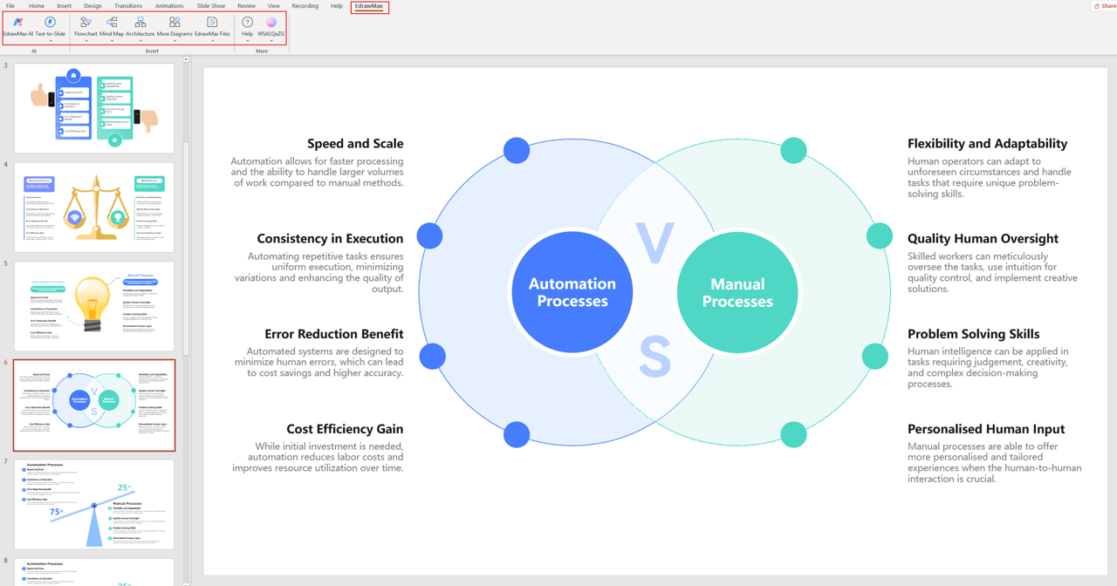Select the blue dot beside Consistency in Execution

[429, 235]
